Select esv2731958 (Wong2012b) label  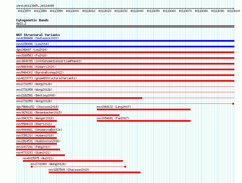tap(34, 90)
